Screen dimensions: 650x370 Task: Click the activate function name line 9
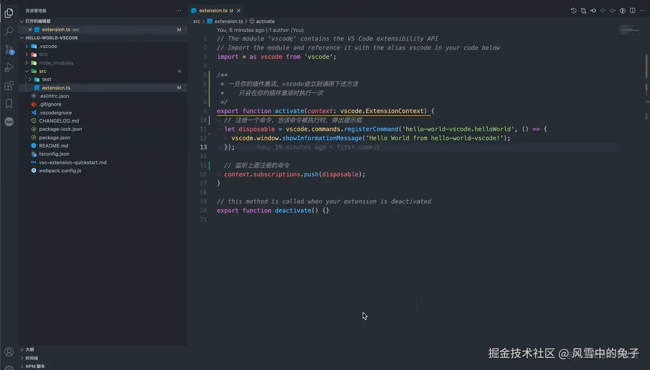click(x=289, y=111)
